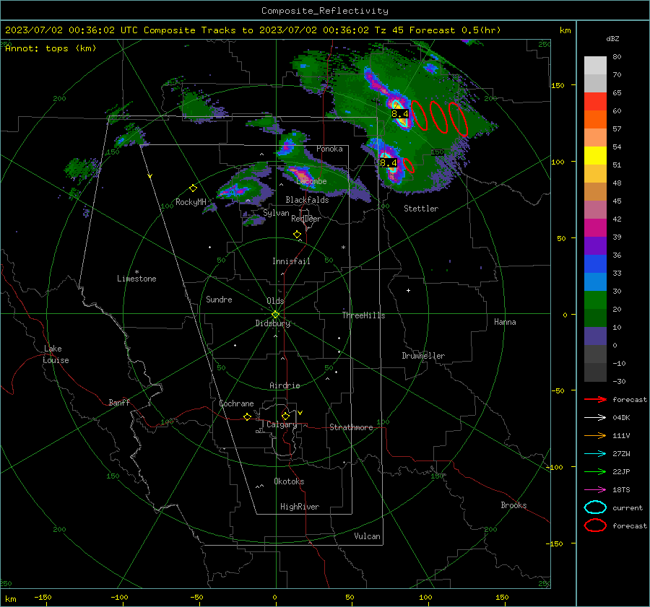This screenshot has width=650, height=607.
Task: Click the magenta 18TS arrow legend entry
Action: click(595, 490)
